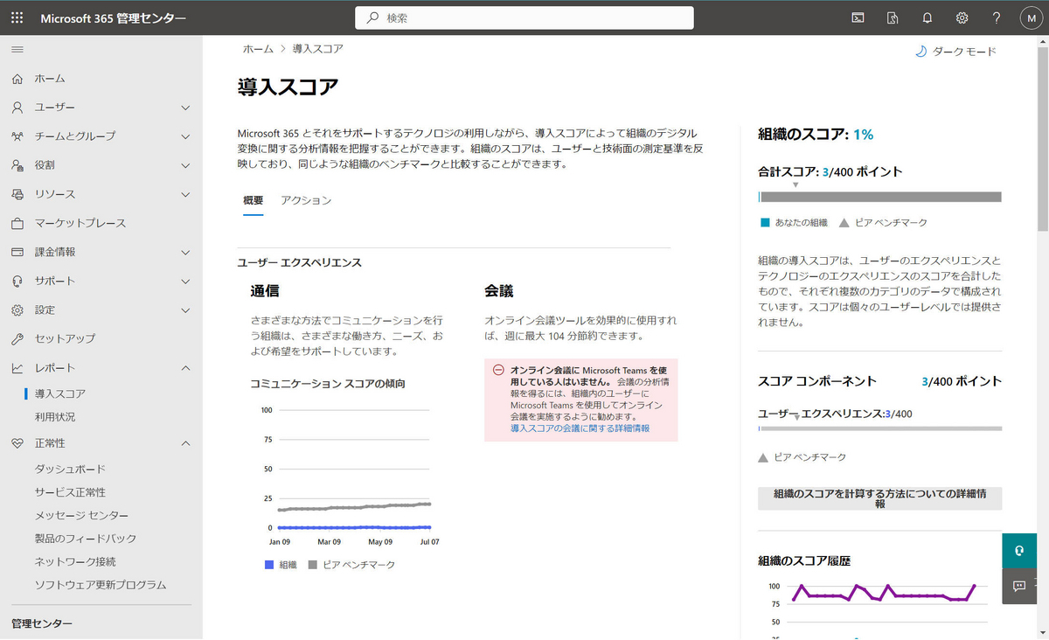This screenshot has height=640, width=1049.
Task: Expand the Roles chevron
Action: [185, 165]
